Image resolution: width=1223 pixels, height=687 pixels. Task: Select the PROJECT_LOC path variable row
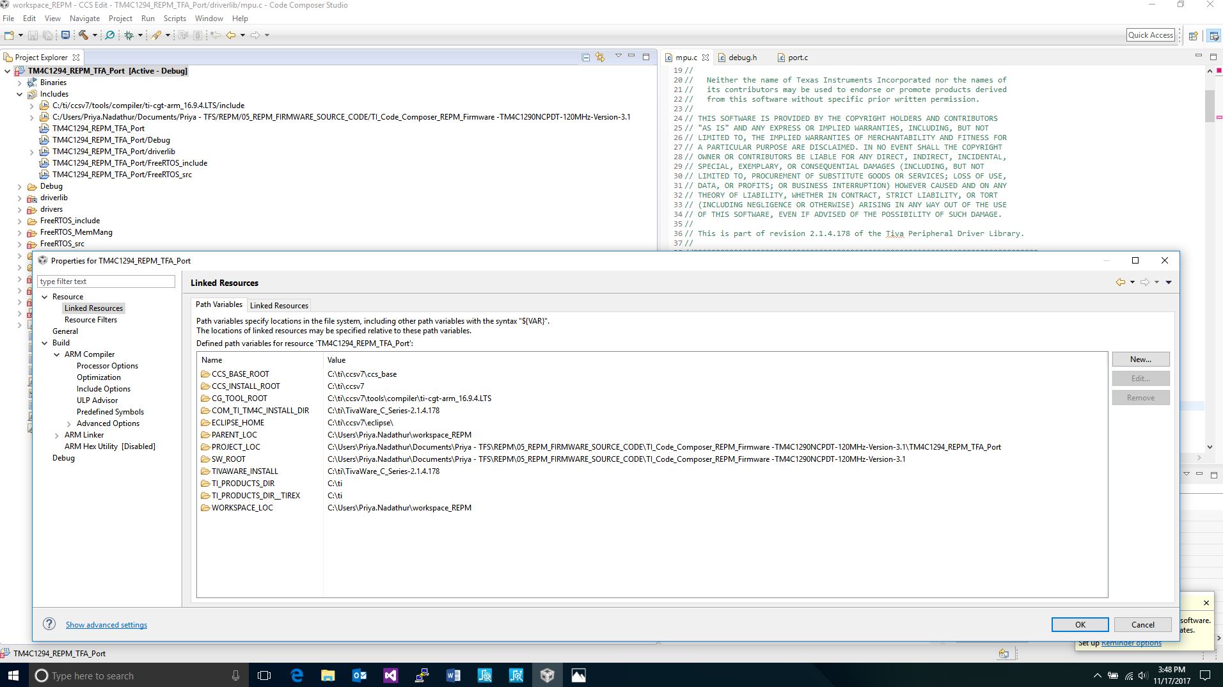pyautogui.click(x=652, y=447)
